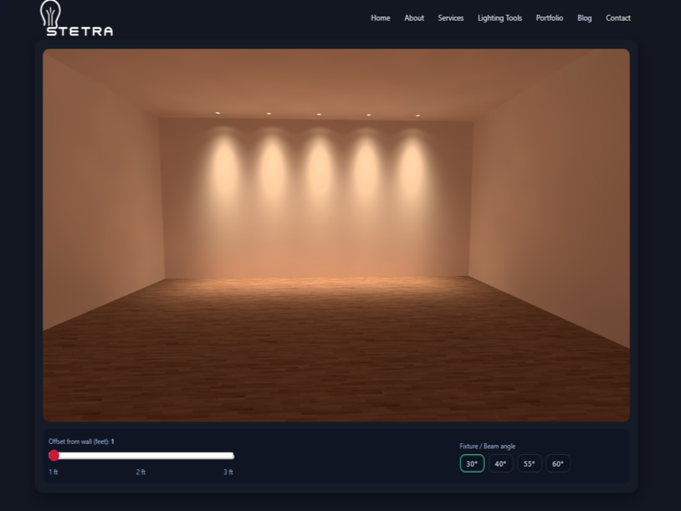681x511 pixels.
Task: Click the 2 ft tick label
Action: pyautogui.click(x=141, y=472)
